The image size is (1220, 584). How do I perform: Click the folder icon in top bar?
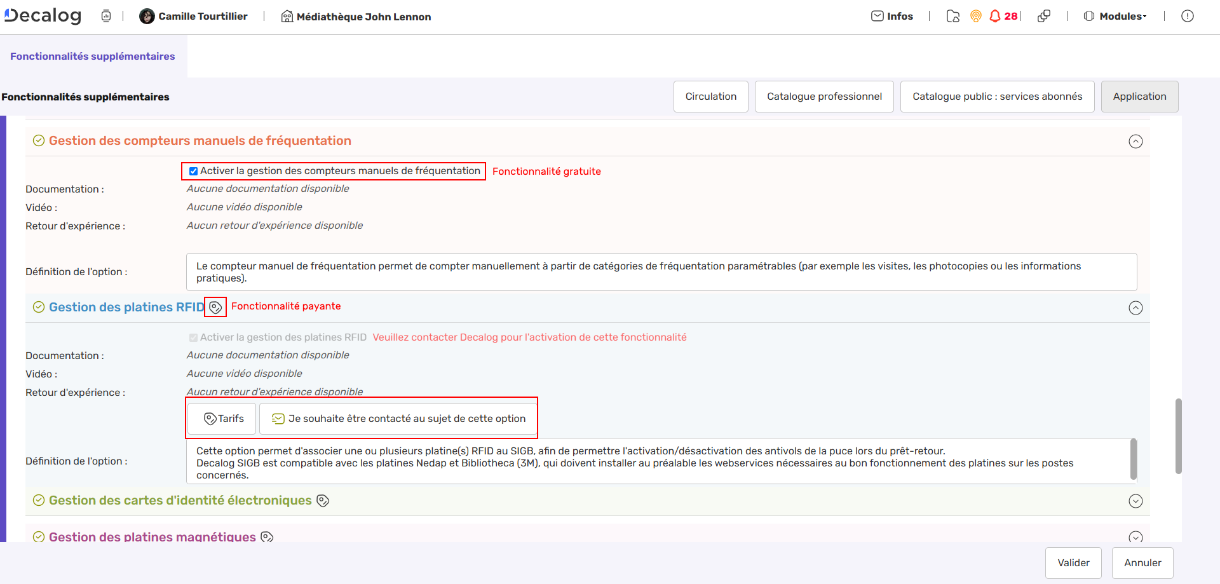point(952,16)
